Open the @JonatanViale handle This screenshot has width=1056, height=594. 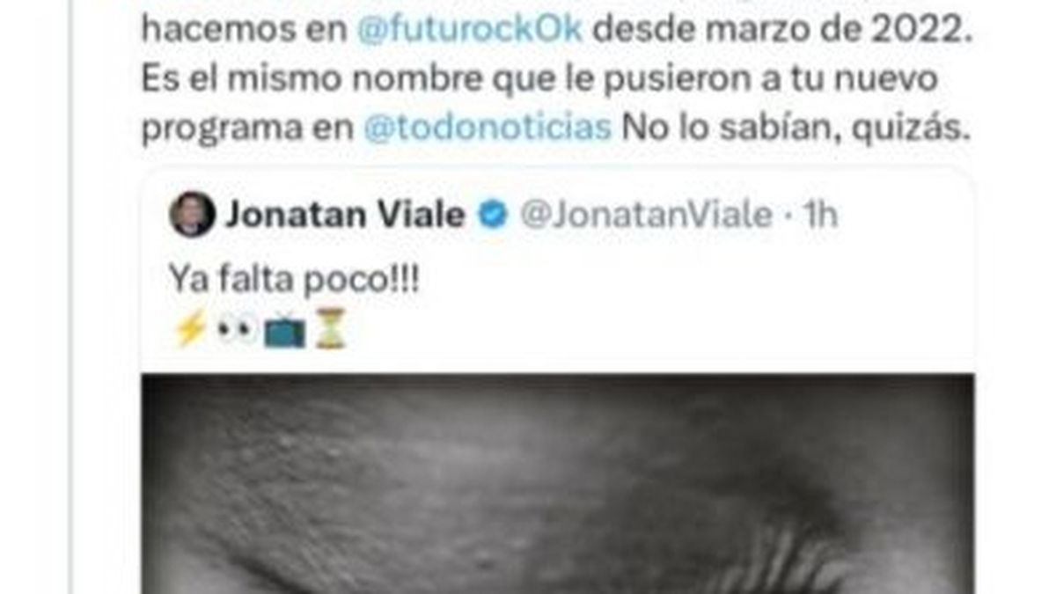[x=646, y=215]
